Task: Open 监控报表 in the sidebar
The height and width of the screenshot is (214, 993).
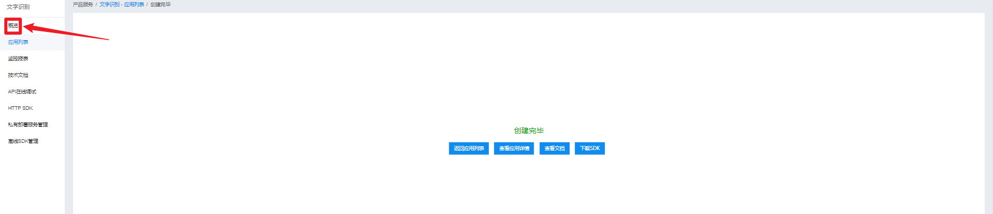Action: 18,59
